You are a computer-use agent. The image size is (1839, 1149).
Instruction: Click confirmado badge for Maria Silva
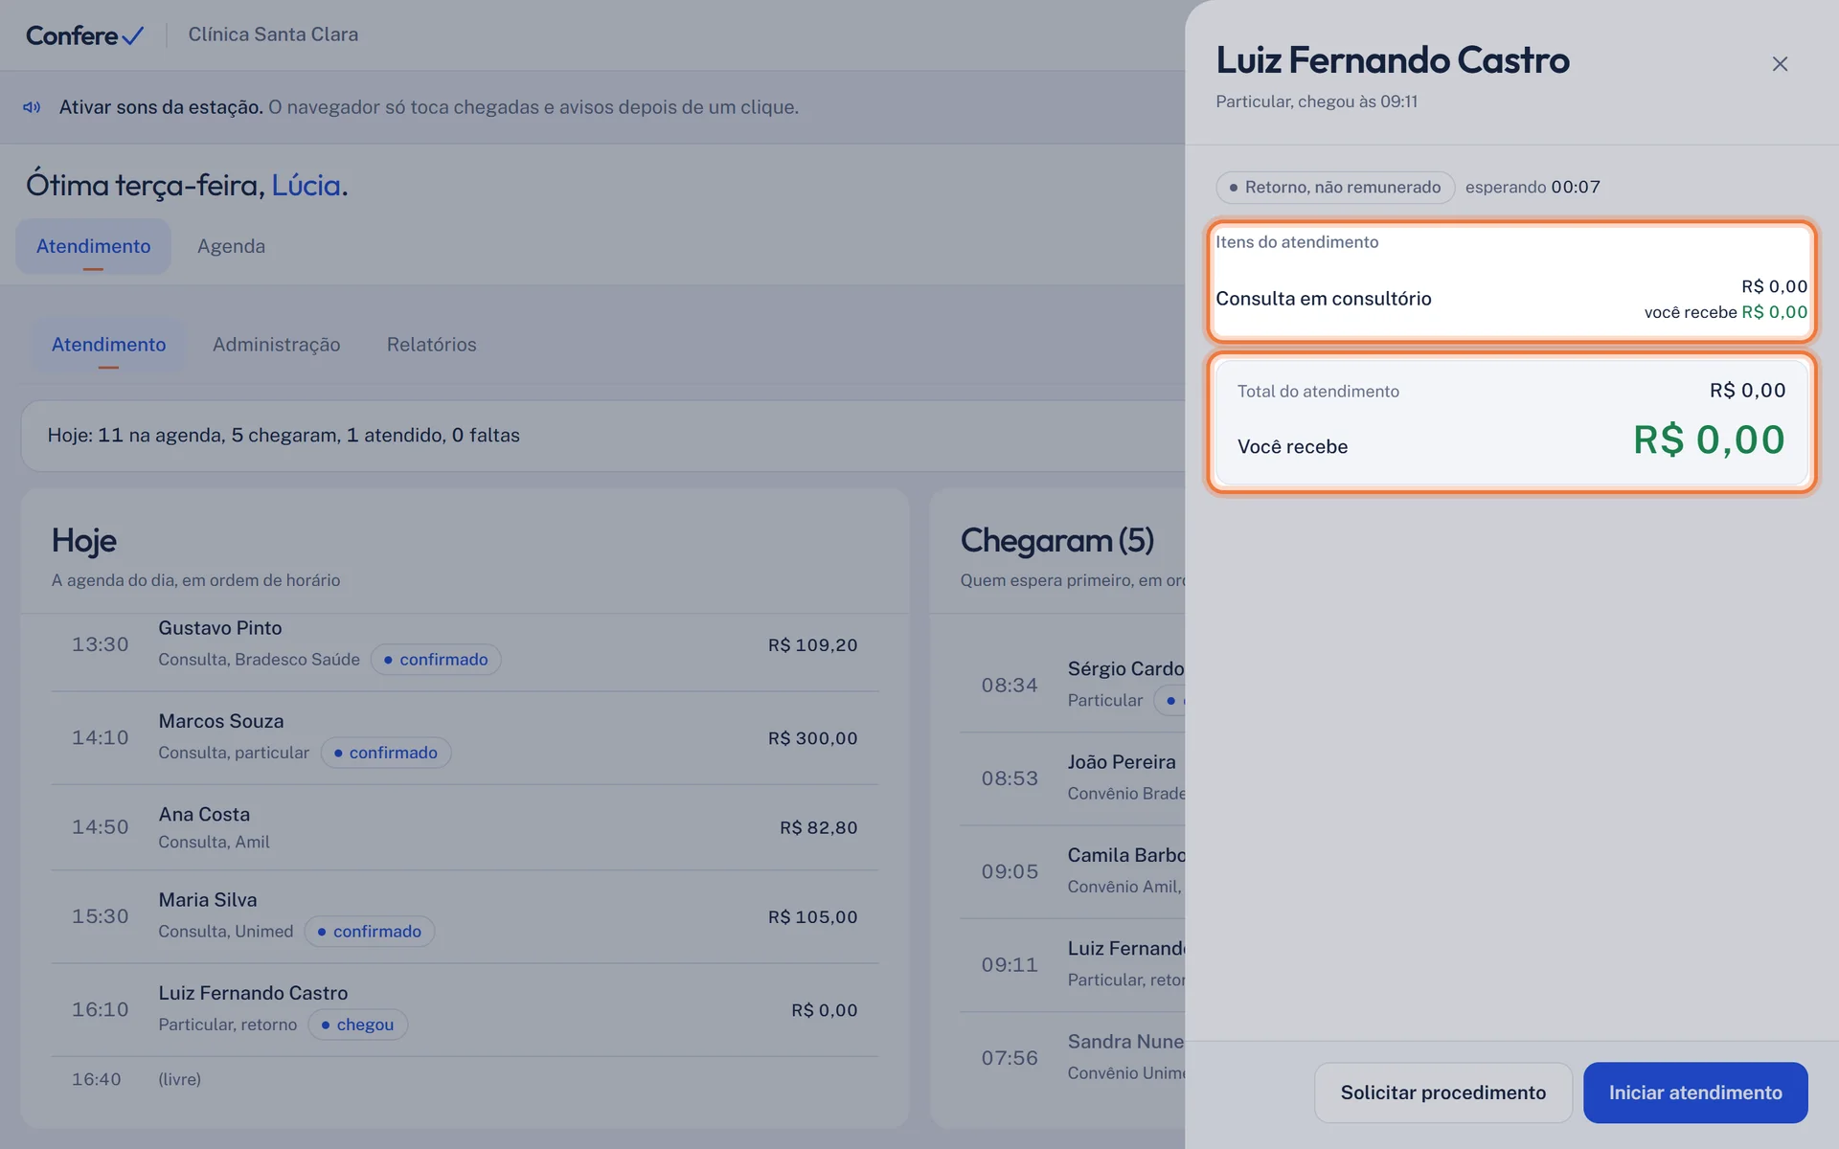click(369, 932)
